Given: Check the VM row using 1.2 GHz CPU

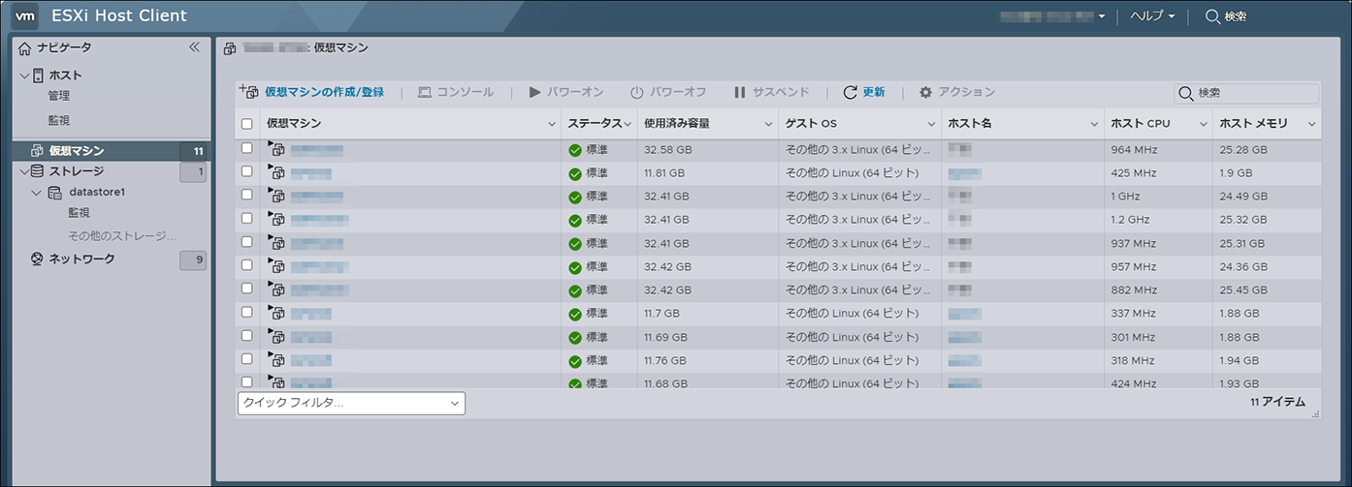Looking at the screenshot, I should click(x=247, y=218).
